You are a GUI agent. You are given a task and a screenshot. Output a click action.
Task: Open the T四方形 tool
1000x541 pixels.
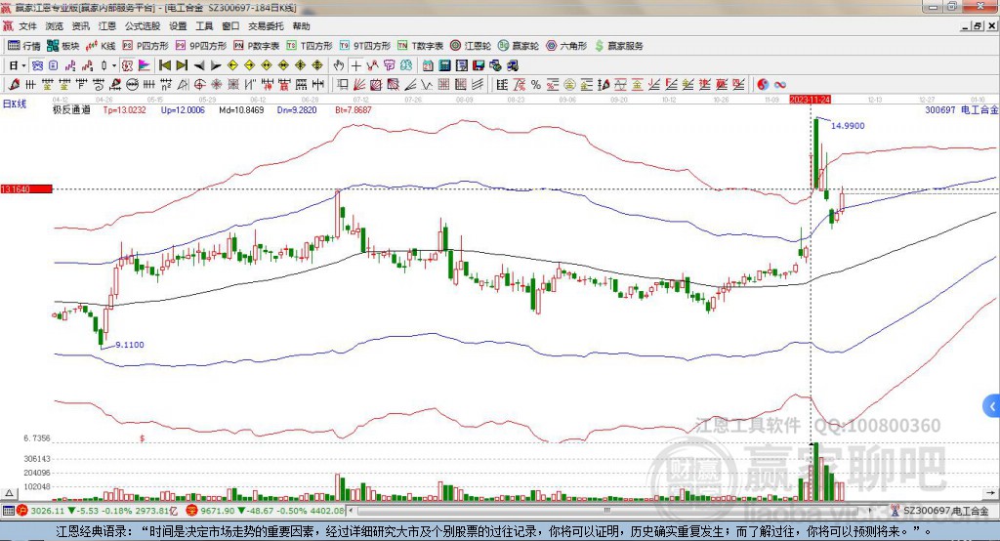[310, 46]
